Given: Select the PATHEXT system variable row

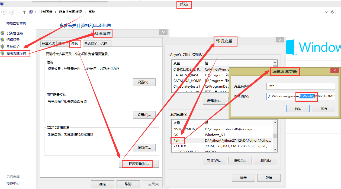Looking at the screenshot, I should point(222,146).
